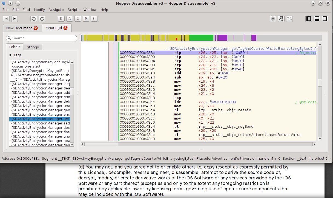
Task: Click instruction at address 00000001000c43e0
Action: (x=218, y=139)
